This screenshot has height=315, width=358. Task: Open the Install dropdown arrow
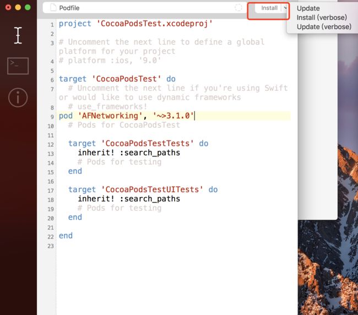point(285,8)
